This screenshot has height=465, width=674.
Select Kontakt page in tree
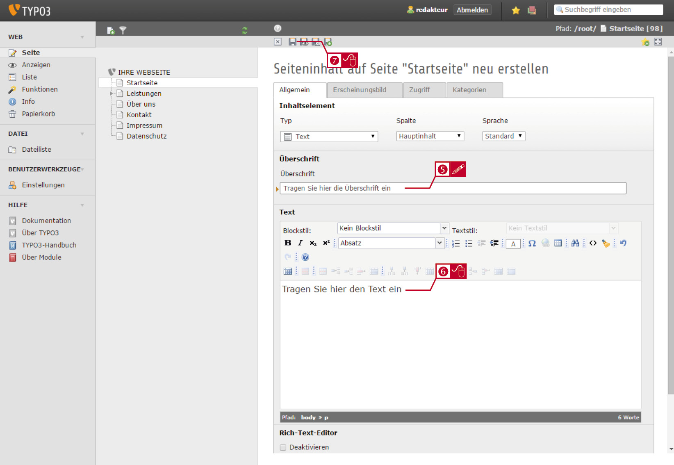[x=139, y=115]
